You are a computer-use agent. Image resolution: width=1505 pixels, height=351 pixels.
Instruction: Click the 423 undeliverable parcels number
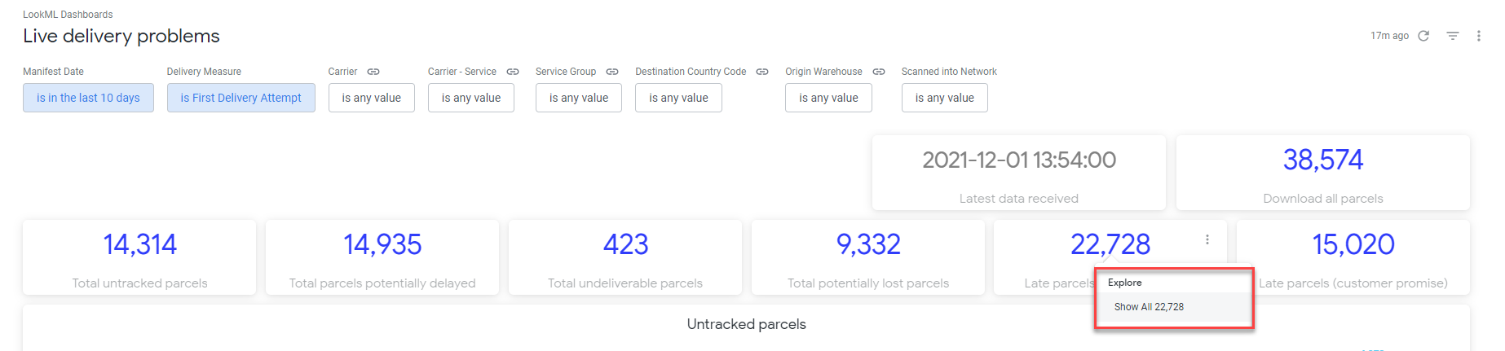pos(625,244)
